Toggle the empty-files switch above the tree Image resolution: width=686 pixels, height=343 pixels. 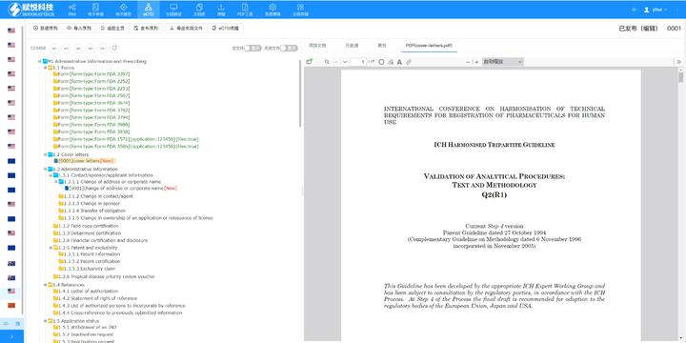(x=252, y=49)
